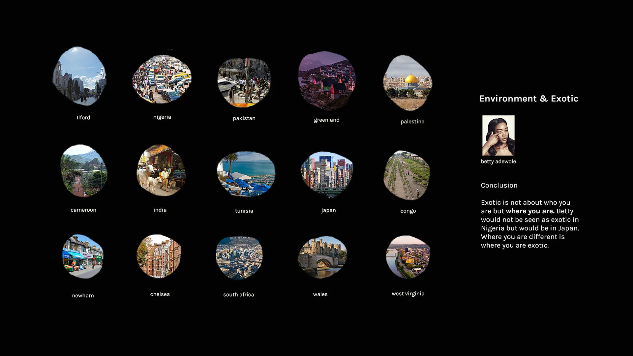Click the Greenland colorful houses image

(326, 81)
